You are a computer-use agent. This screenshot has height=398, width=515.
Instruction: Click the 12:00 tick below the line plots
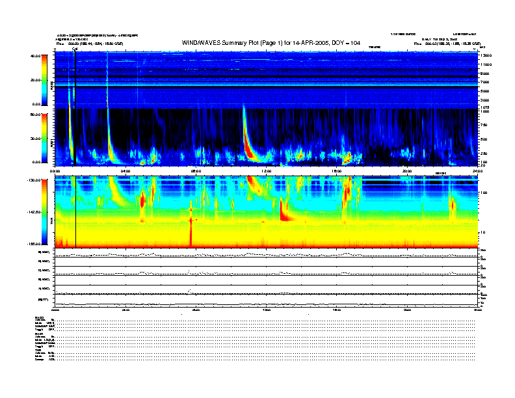click(x=267, y=310)
